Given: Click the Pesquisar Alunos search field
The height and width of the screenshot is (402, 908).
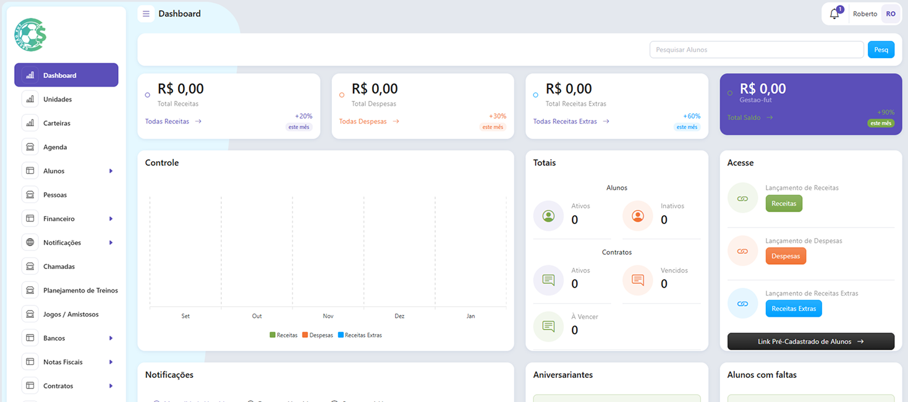Looking at the screenshot, I should click(x=756, y=49).
